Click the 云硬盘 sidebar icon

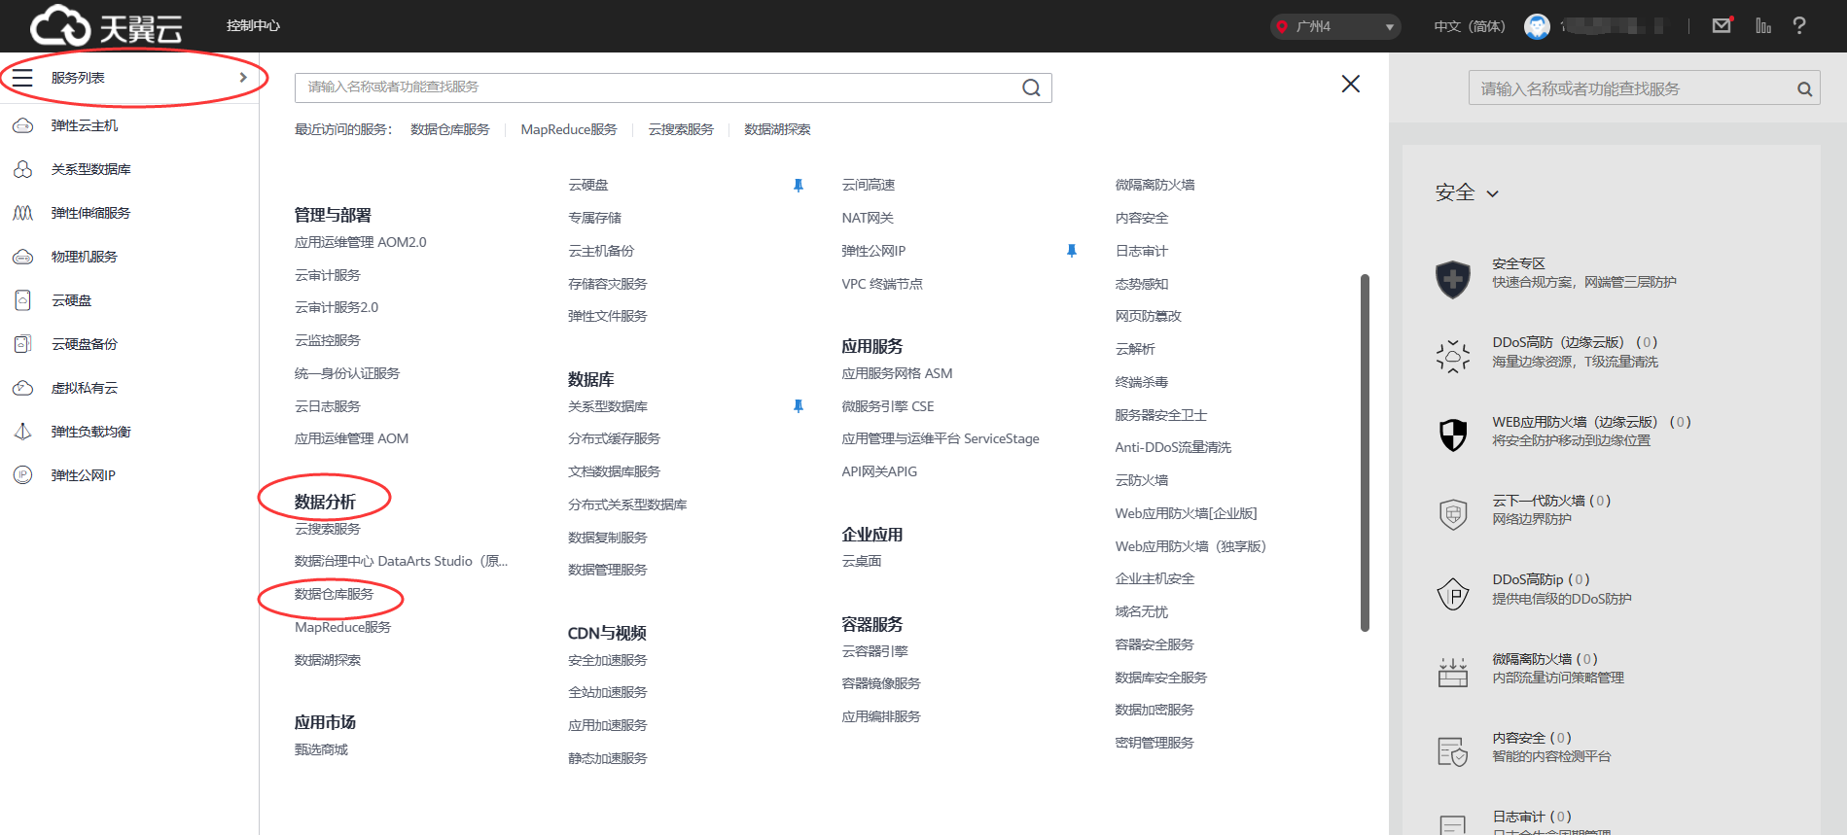click(23, 300)
